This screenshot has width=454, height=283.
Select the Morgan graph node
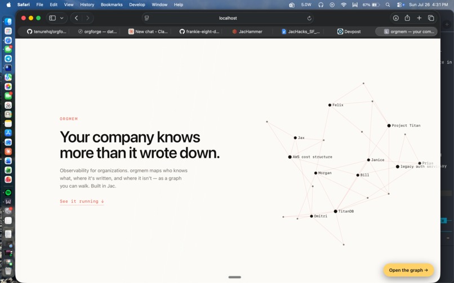(x=315, y=173)
